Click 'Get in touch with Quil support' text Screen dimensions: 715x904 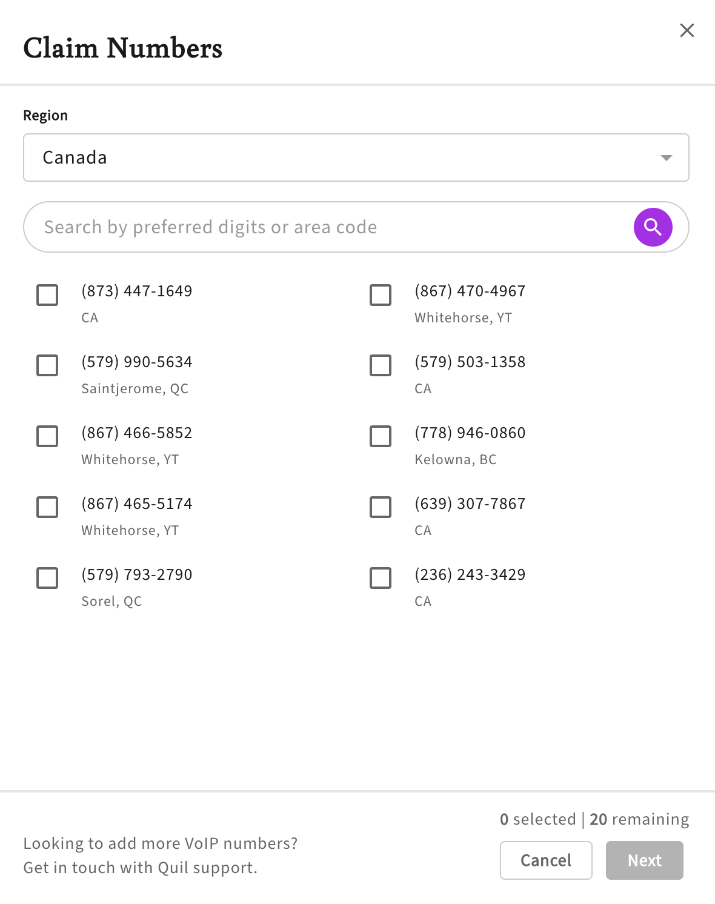tap(141, 868)
